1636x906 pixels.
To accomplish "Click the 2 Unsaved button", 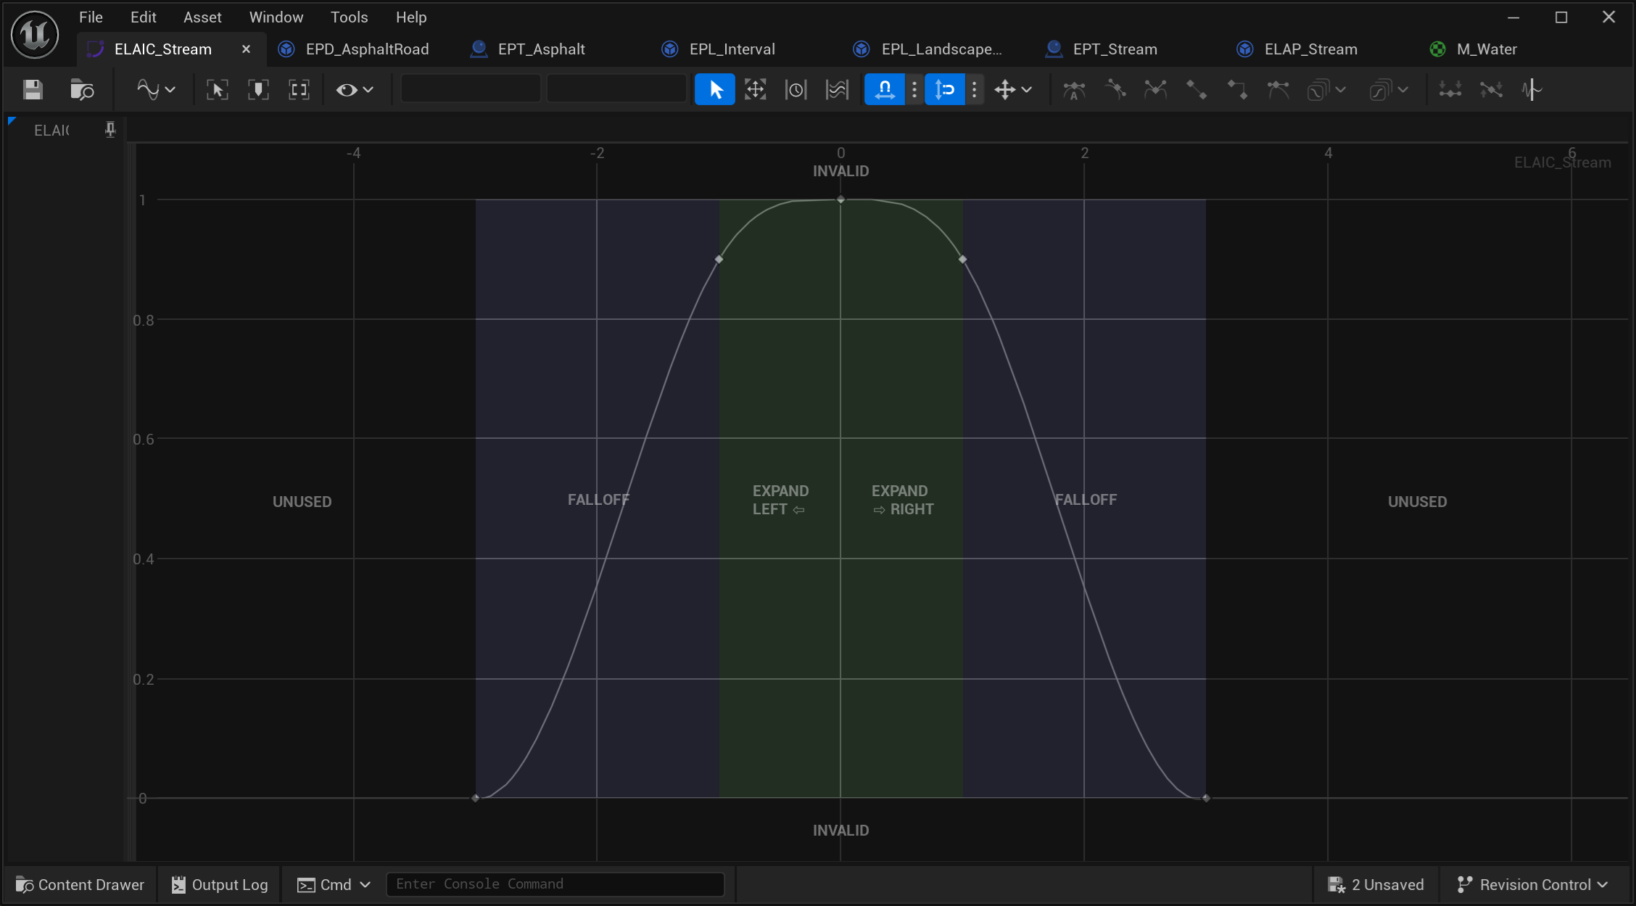I will coord(1376,884).
